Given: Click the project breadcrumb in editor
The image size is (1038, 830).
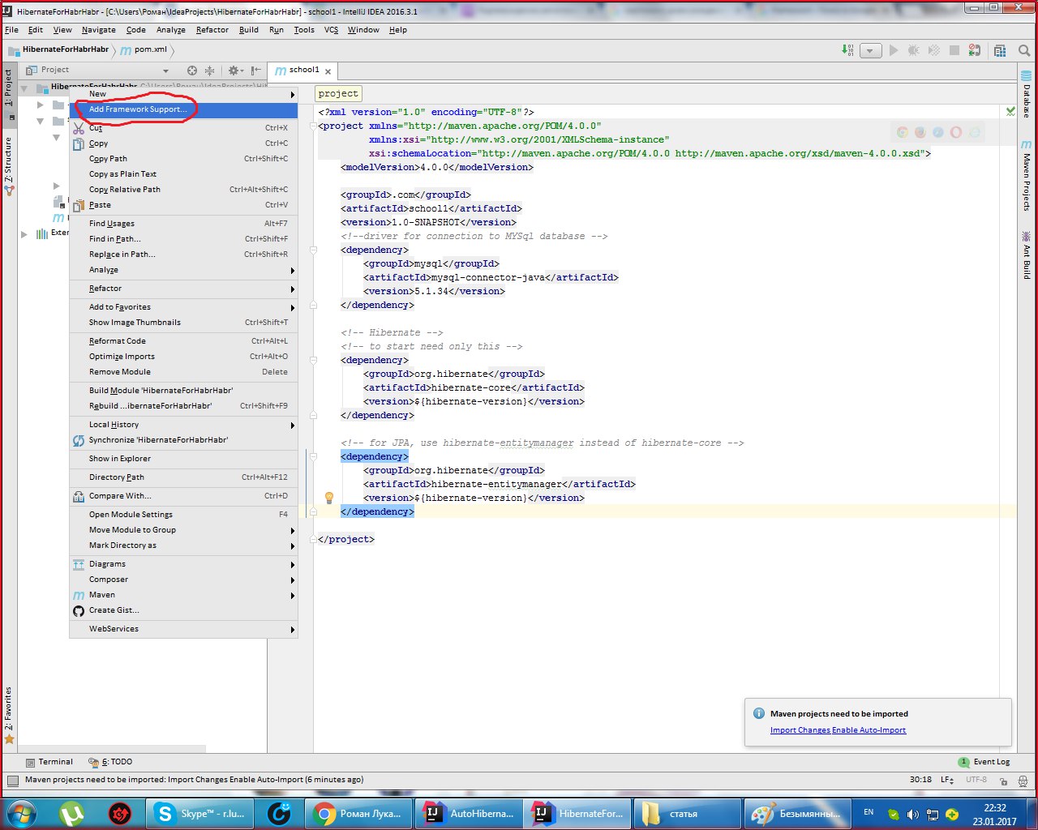Looking at the screenshot, I should point(338,93).
